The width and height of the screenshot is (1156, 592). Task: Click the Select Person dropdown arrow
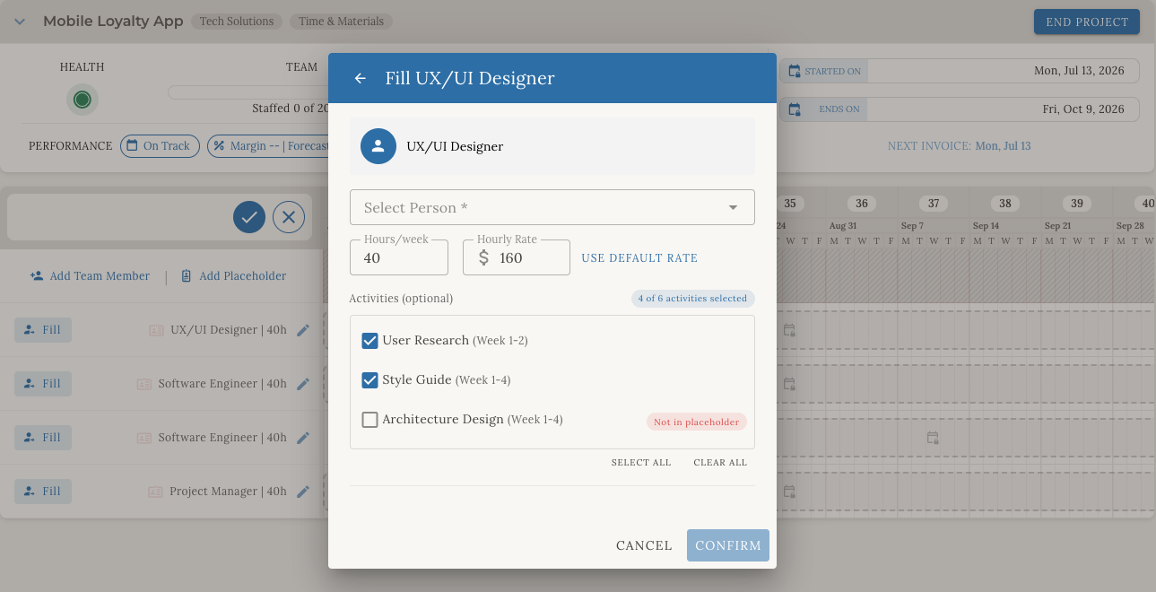tap(733, 207)
